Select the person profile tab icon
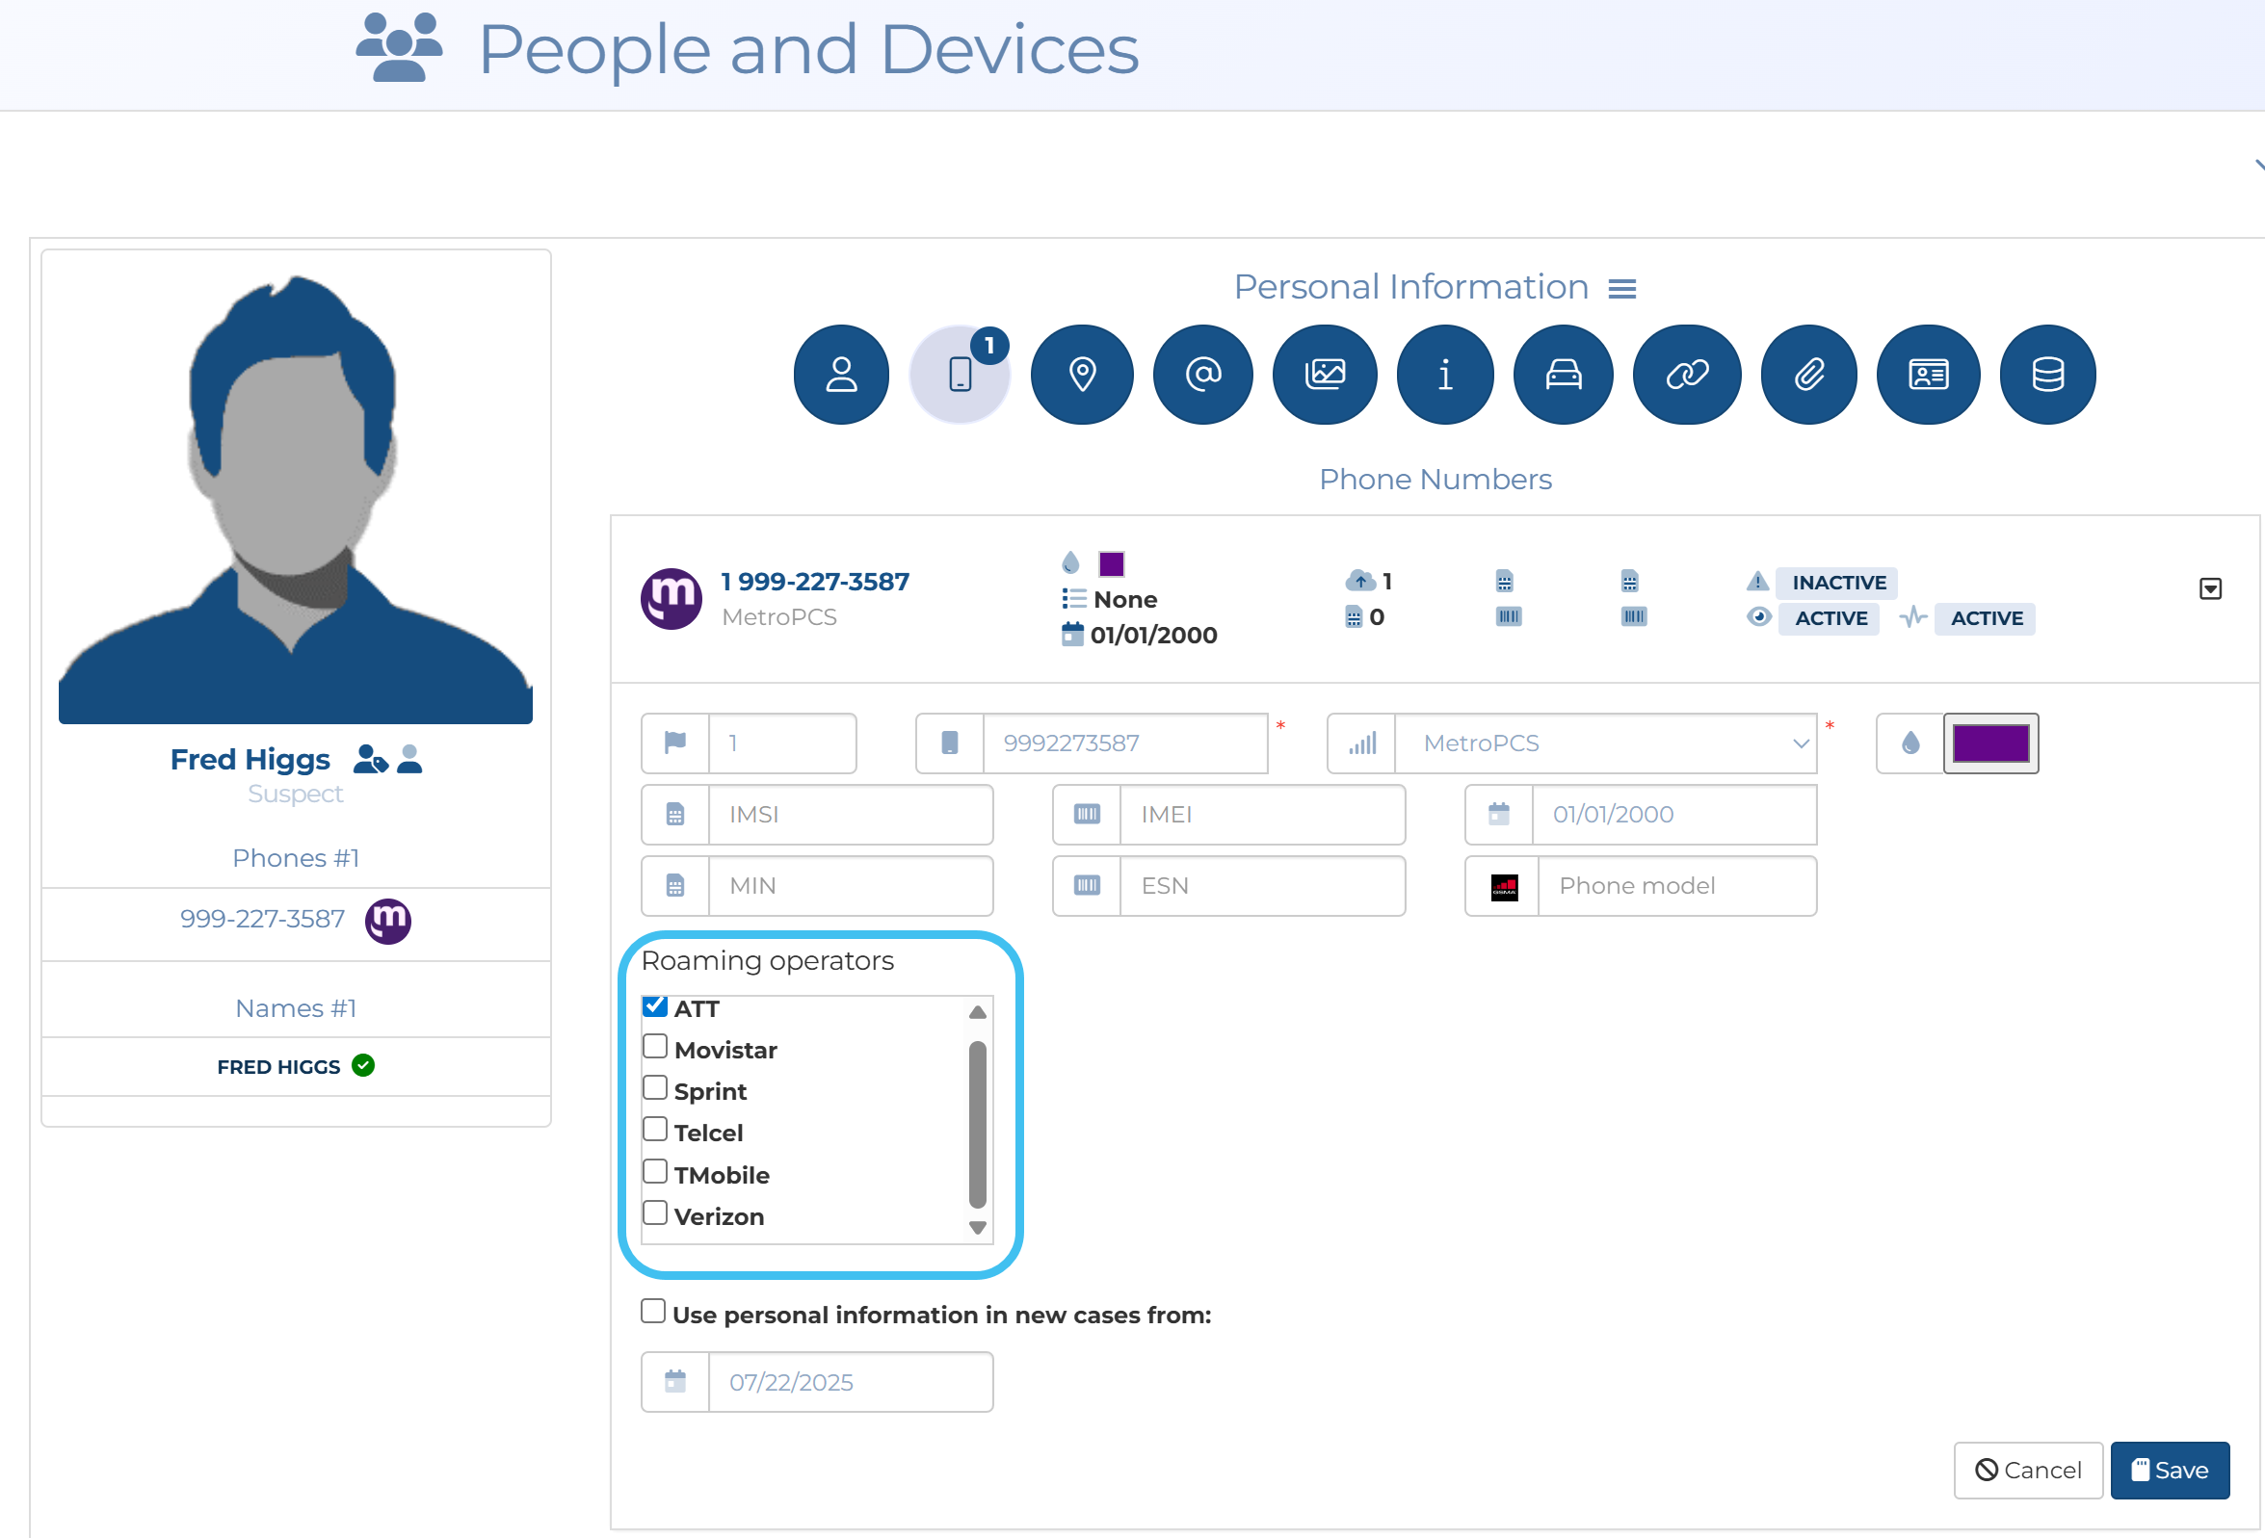Screen dimensions: 2265x1538 pos(841,374)
